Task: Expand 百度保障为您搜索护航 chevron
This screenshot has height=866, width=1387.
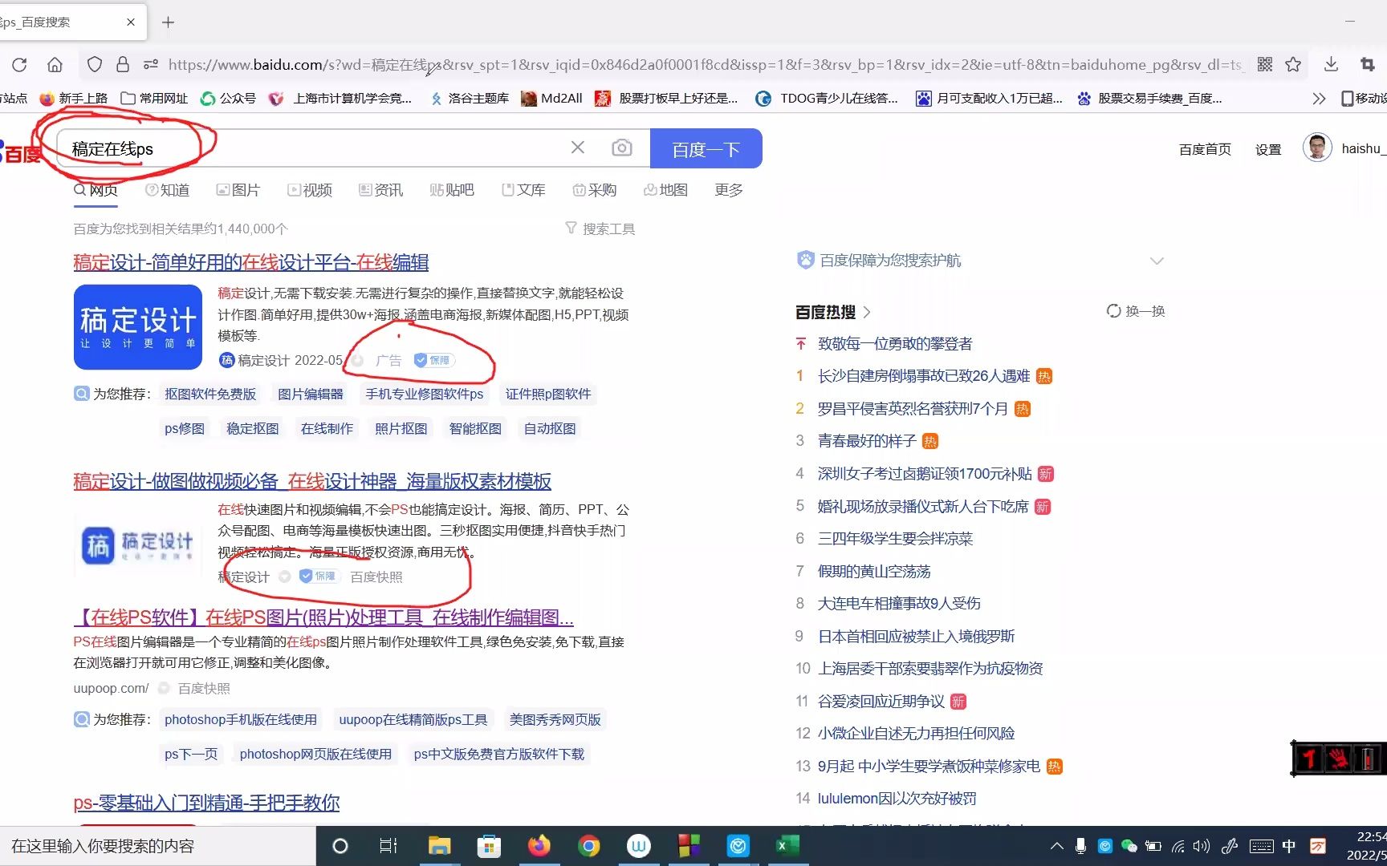Action: pos(1157,261)
